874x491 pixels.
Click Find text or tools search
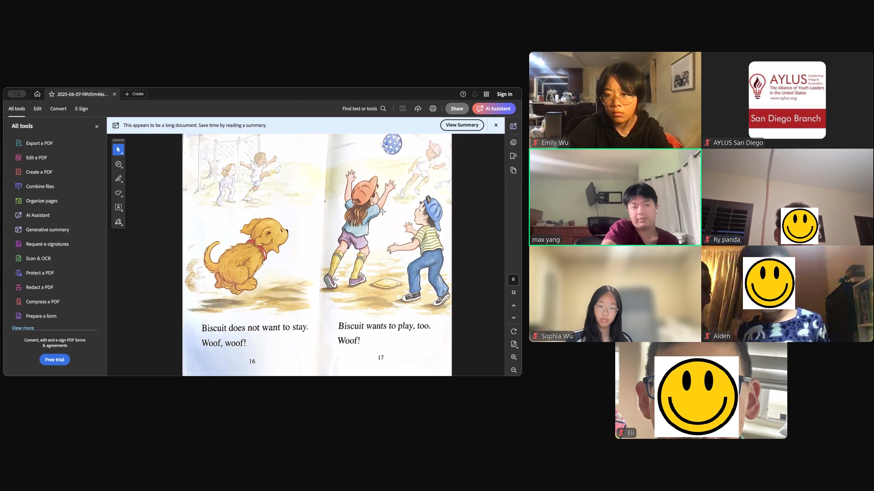pos(364,109)
